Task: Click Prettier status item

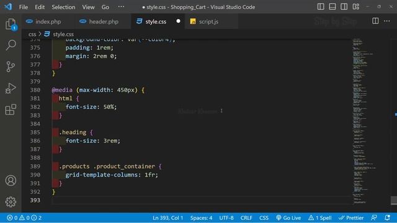Action: [x=351, y=217]
